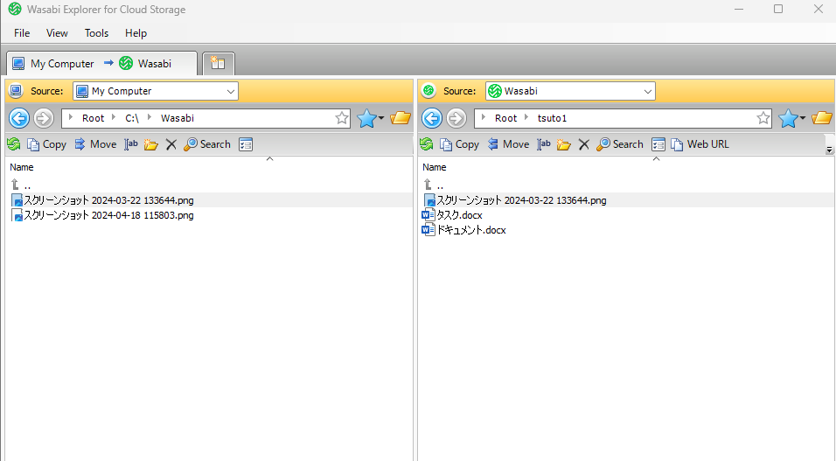Click the open folder icon in the Wasabi pane
The image size is (836, 461).
click(822, 118)
